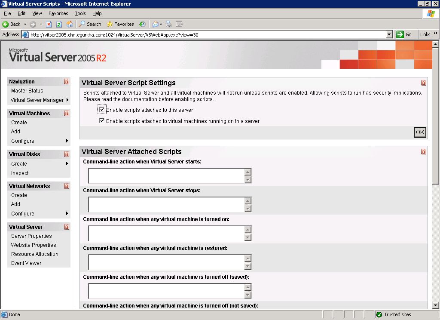Click the Print icon in toolbar
The image size is (440, 320).
(x=168, y=24)
